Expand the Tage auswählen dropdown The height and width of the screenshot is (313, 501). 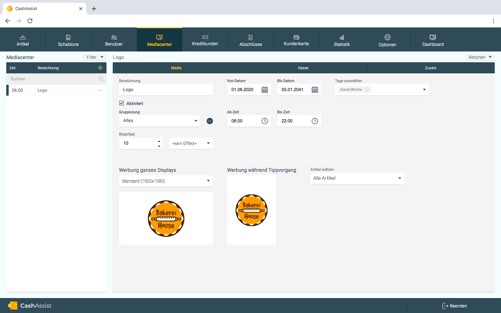424,90
